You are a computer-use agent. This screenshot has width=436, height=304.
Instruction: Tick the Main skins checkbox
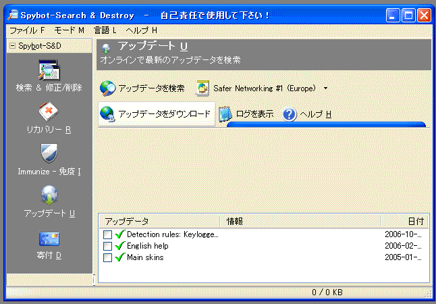(x=107, y=257)
